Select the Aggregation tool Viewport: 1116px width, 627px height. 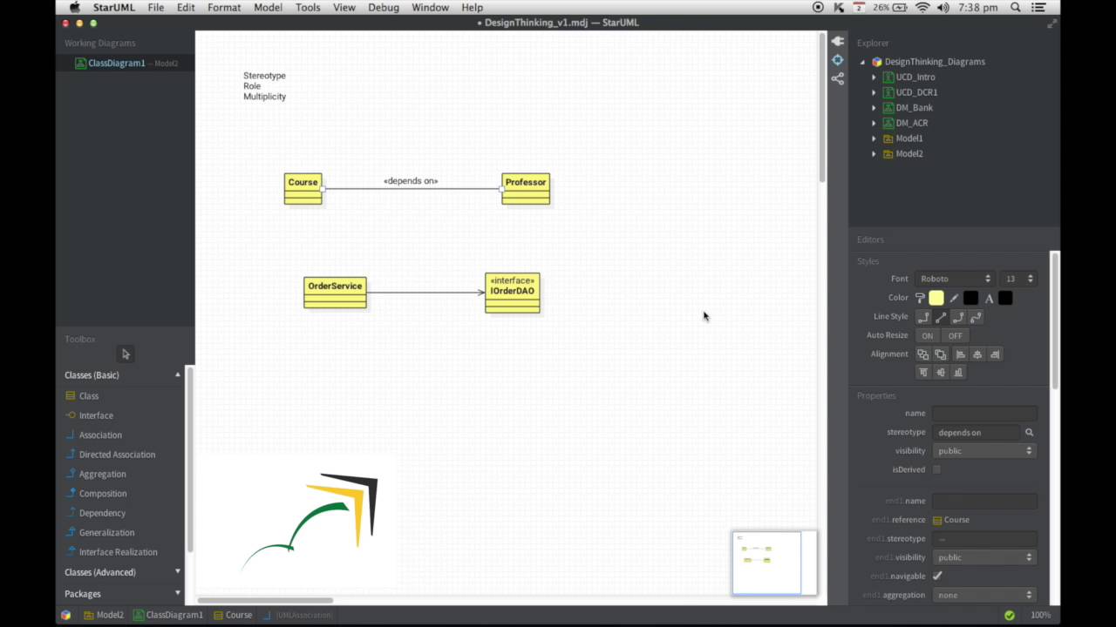102,474
